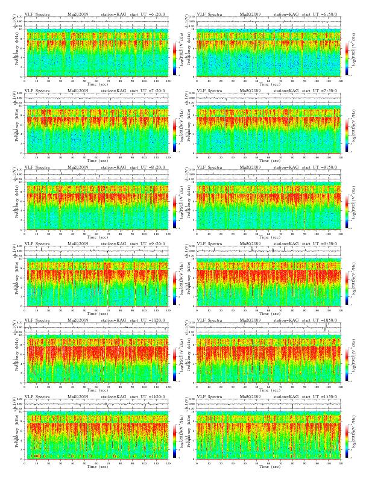Click the PSD color bar of the 11:20:0 plot
The image size is (369, 477).
174,441
